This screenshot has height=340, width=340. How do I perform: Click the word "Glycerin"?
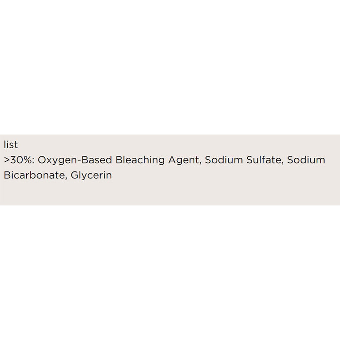91,175
